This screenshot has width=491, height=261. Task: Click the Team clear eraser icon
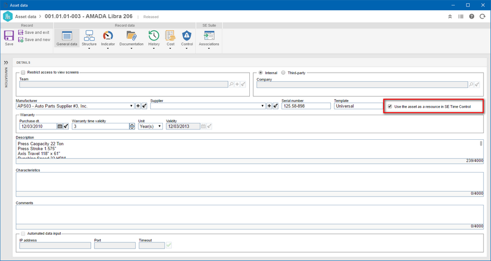243,84
